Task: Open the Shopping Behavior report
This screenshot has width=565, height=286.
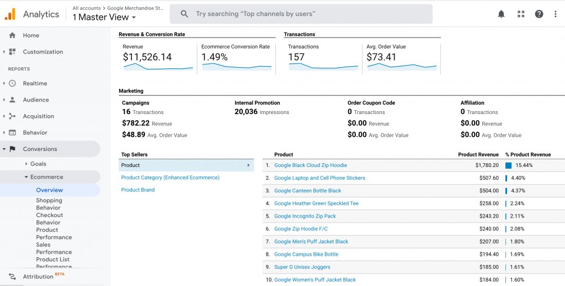Action: coord(49,204)
